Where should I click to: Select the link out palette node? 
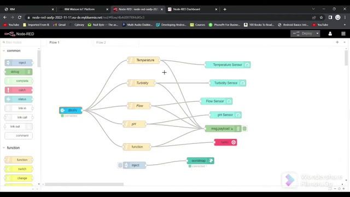coord(18,126)
